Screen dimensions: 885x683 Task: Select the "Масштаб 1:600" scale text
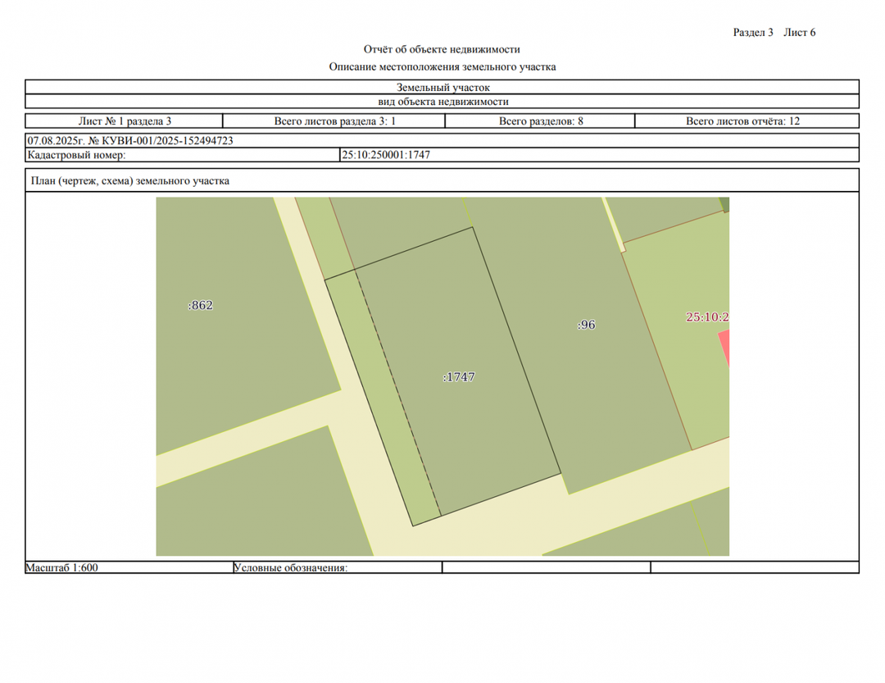(62, 567)
